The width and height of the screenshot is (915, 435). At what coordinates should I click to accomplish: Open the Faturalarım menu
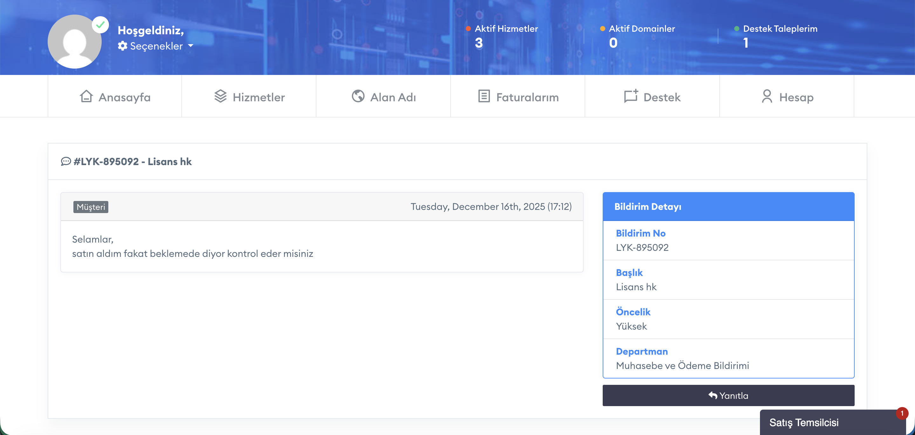pyautogui.click(x=518, y=96)
